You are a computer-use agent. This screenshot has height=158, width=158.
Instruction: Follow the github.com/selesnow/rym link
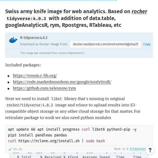click(x=44, y=88)
